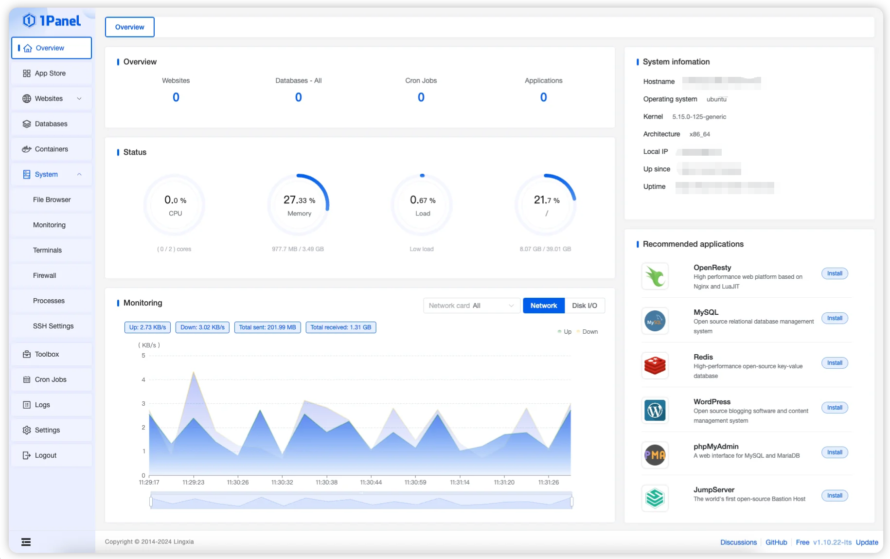
Task: Switch monitoring chart to Disk I/O
Action: pyautogui.click(x=584, y=306)
